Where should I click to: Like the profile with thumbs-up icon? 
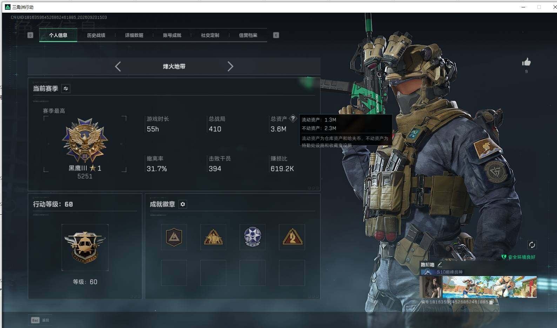tap(526, 62)
